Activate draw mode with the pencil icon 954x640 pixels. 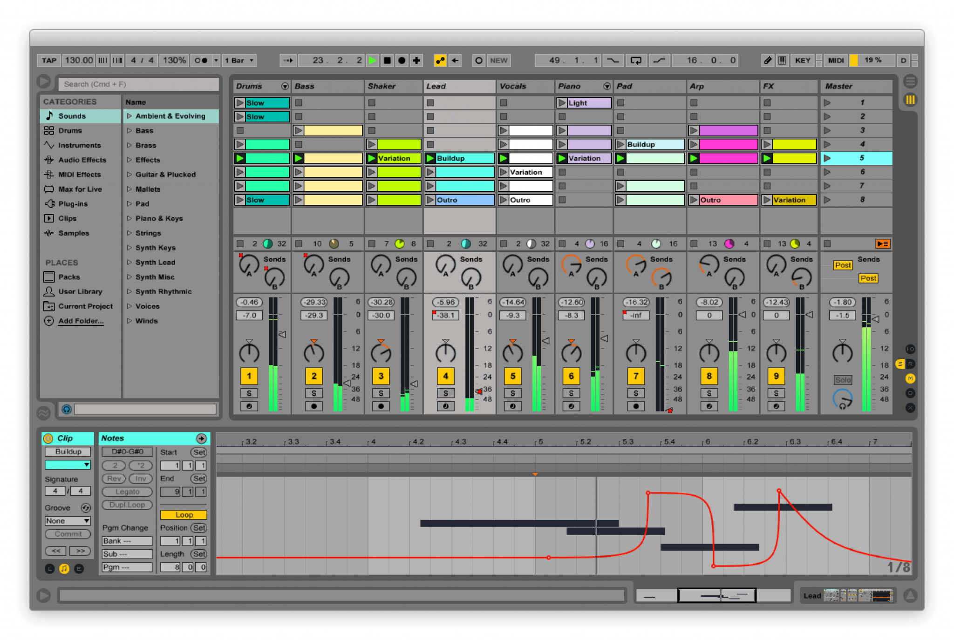(769, 60)
